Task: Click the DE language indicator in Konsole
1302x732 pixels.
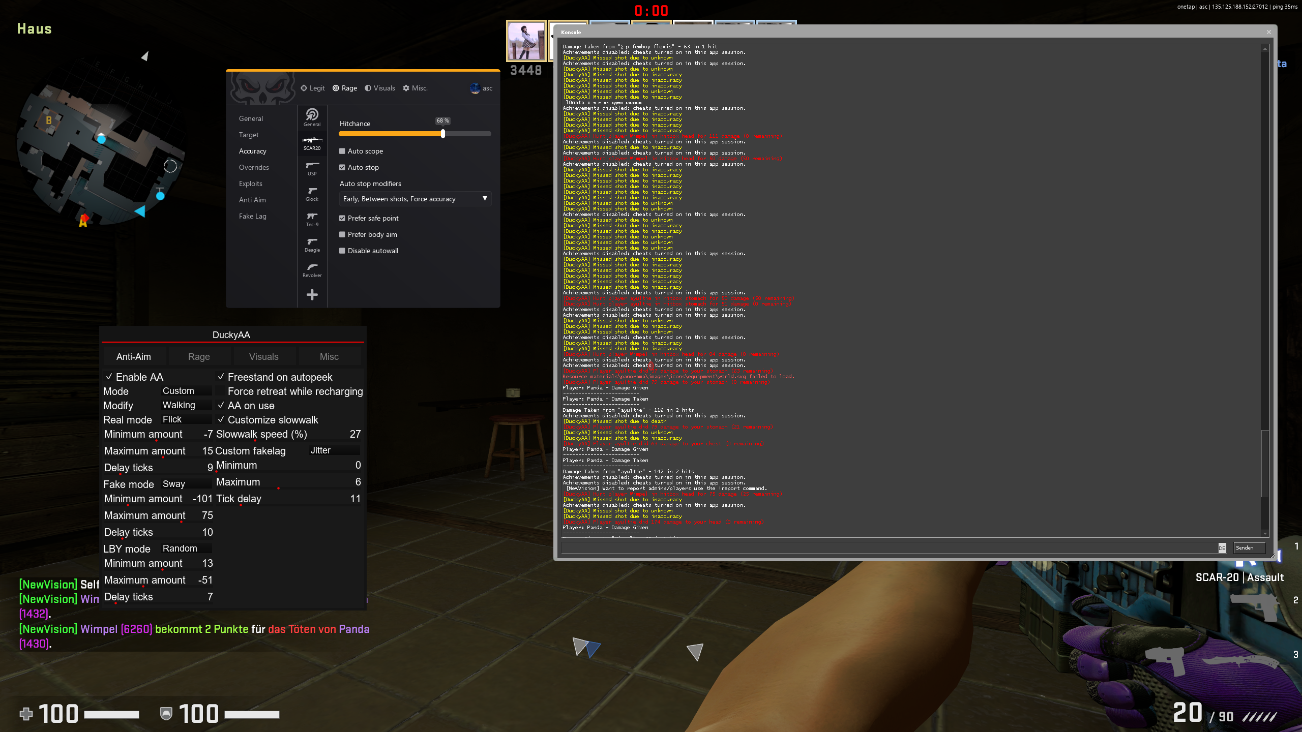Action: (1222, 548)
